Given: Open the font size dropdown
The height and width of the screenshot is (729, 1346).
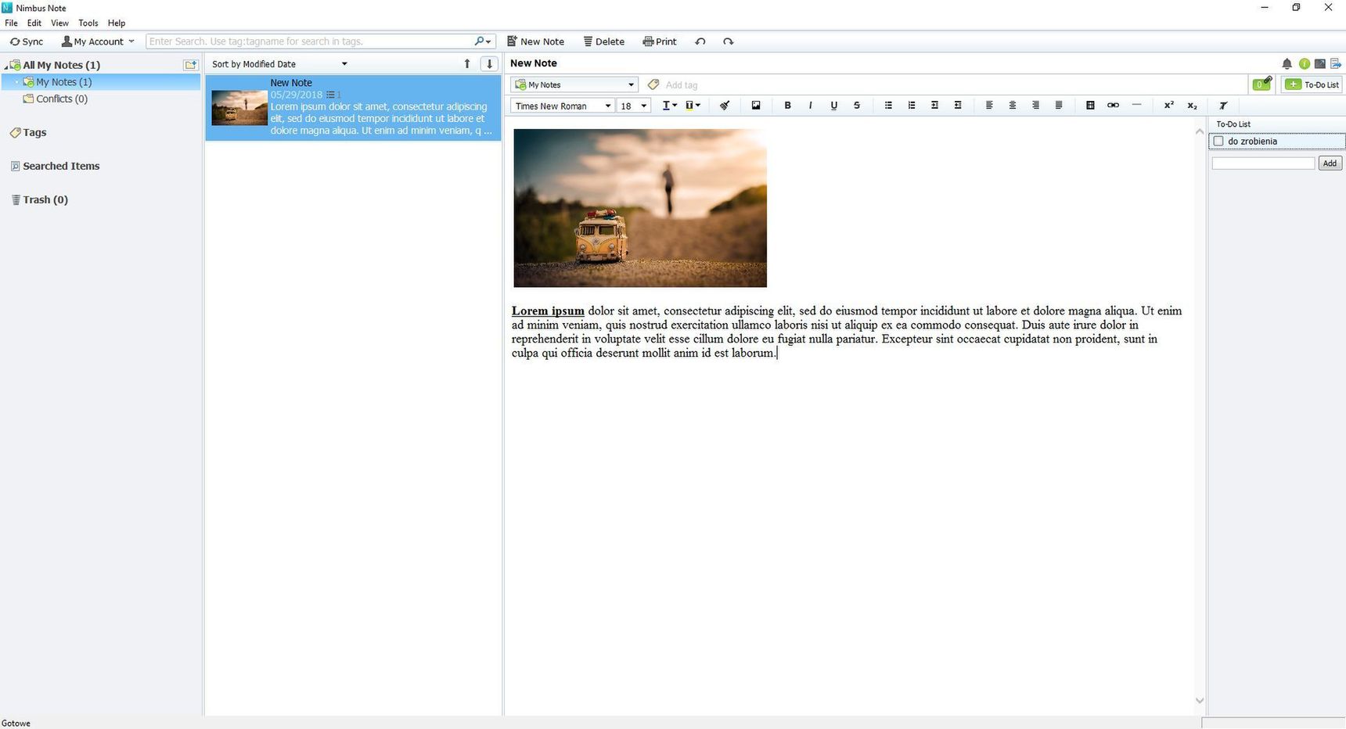Looking at the screenshot, I should (634, 106).
